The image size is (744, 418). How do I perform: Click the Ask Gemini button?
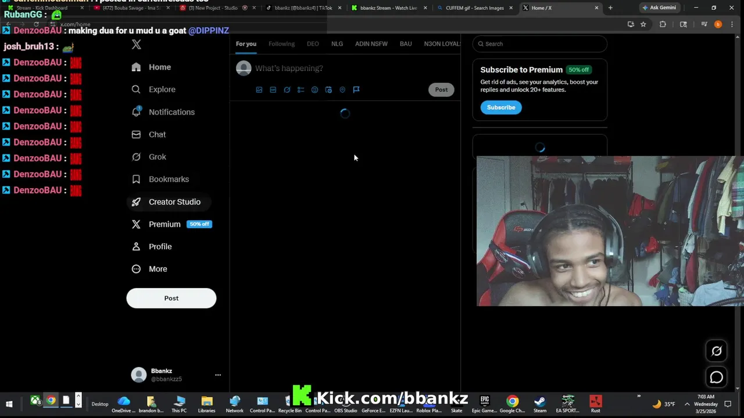659,8
